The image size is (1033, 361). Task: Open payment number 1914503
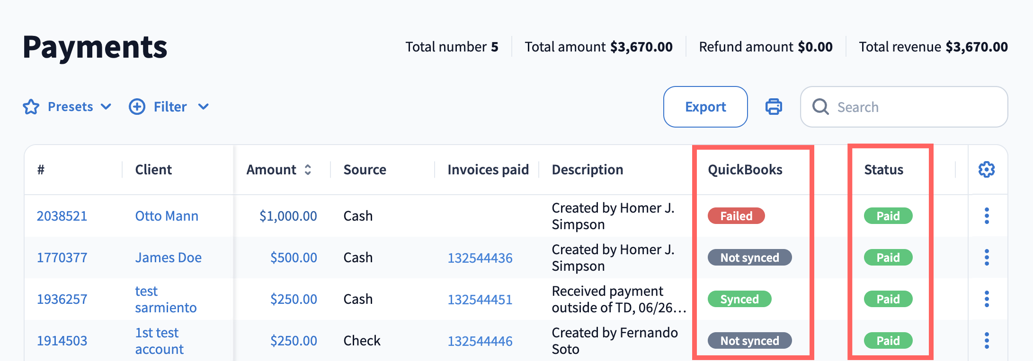pos(62,341)
